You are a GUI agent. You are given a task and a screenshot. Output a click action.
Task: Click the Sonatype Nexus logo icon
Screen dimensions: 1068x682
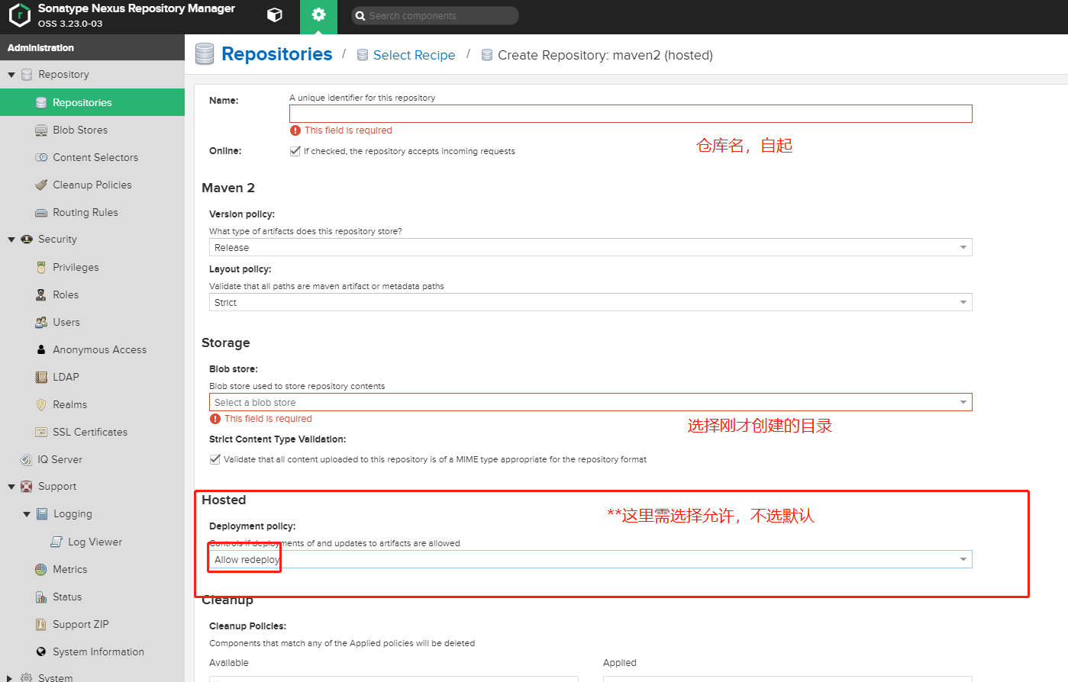(19, 15)
